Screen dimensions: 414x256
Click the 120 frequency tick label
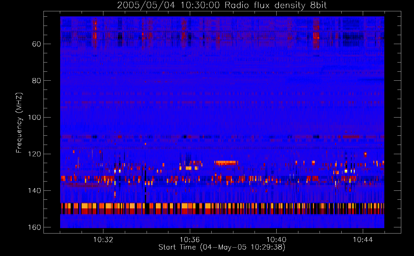(34, 154)
